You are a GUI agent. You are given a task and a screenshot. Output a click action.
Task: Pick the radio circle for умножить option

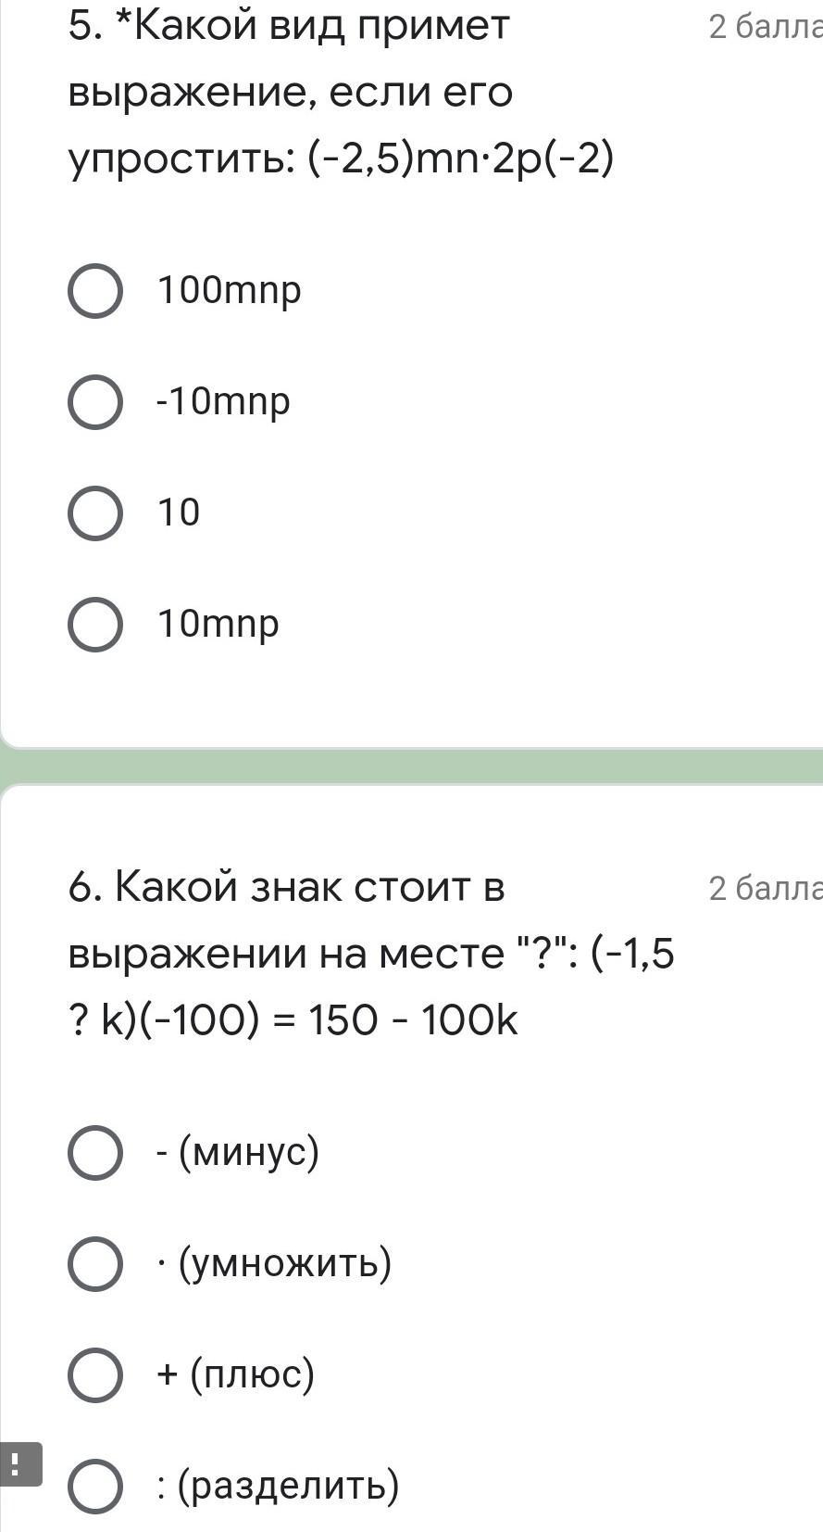pyautogui.click(x=95, y=1264)
